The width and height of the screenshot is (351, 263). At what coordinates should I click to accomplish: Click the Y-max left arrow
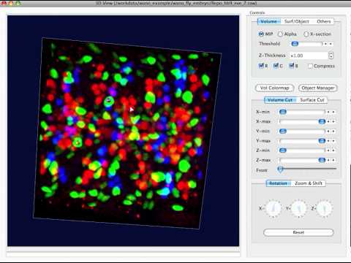[328, 141]
